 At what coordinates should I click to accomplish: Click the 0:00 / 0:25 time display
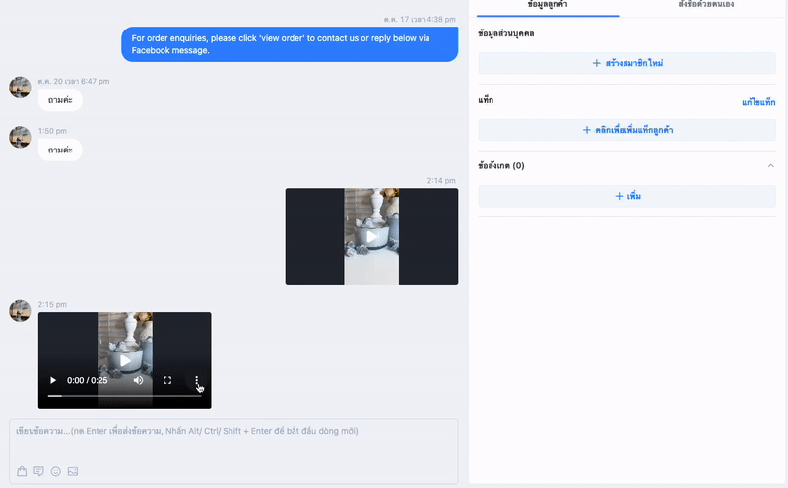pos(88,380)
